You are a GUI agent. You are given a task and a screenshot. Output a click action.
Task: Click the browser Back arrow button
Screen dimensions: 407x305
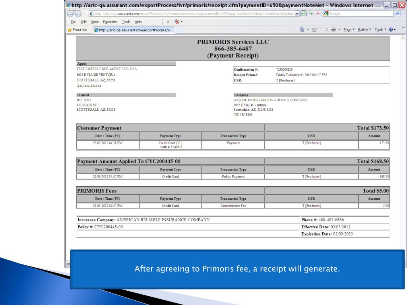click(70, 14)
